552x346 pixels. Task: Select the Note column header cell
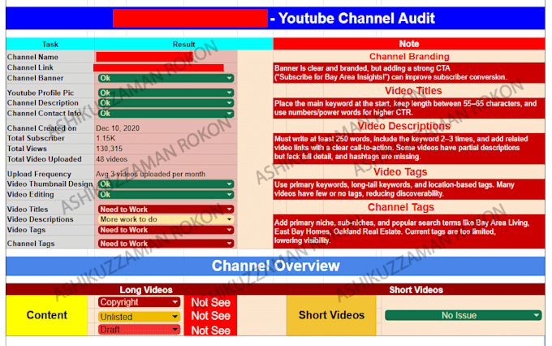click(408, 44)
